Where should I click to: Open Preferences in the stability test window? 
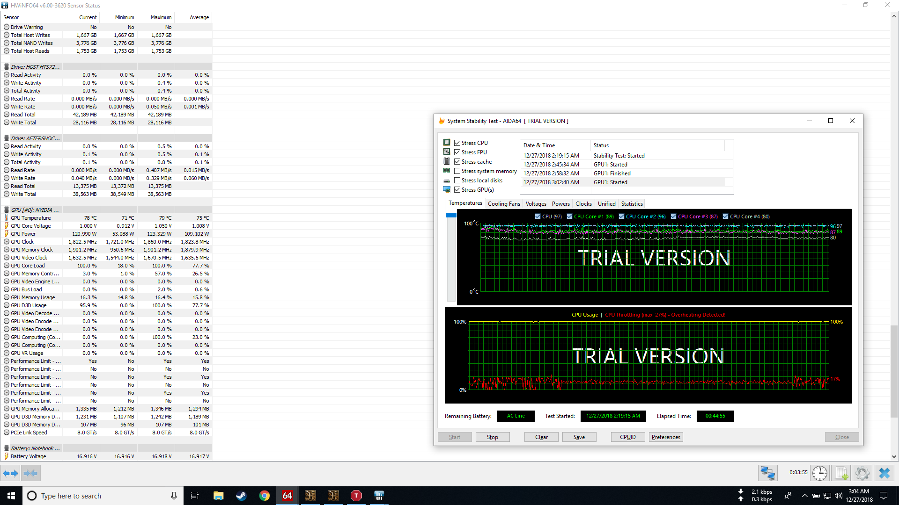point(666,437)
